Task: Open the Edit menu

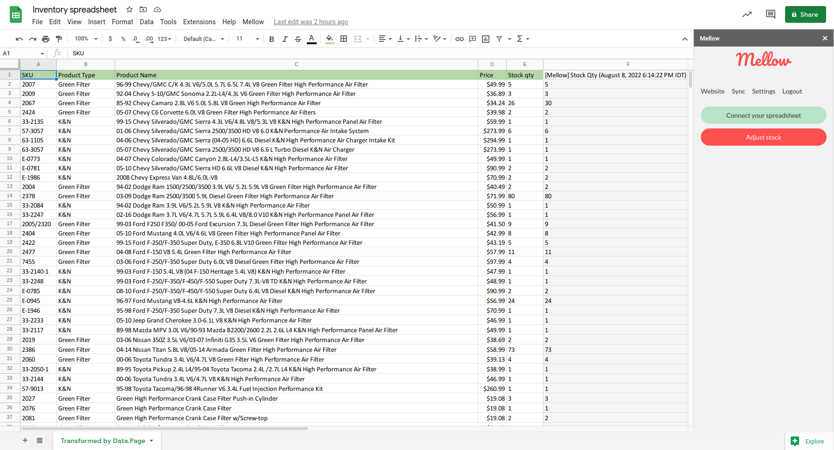Action: (55, 22)
